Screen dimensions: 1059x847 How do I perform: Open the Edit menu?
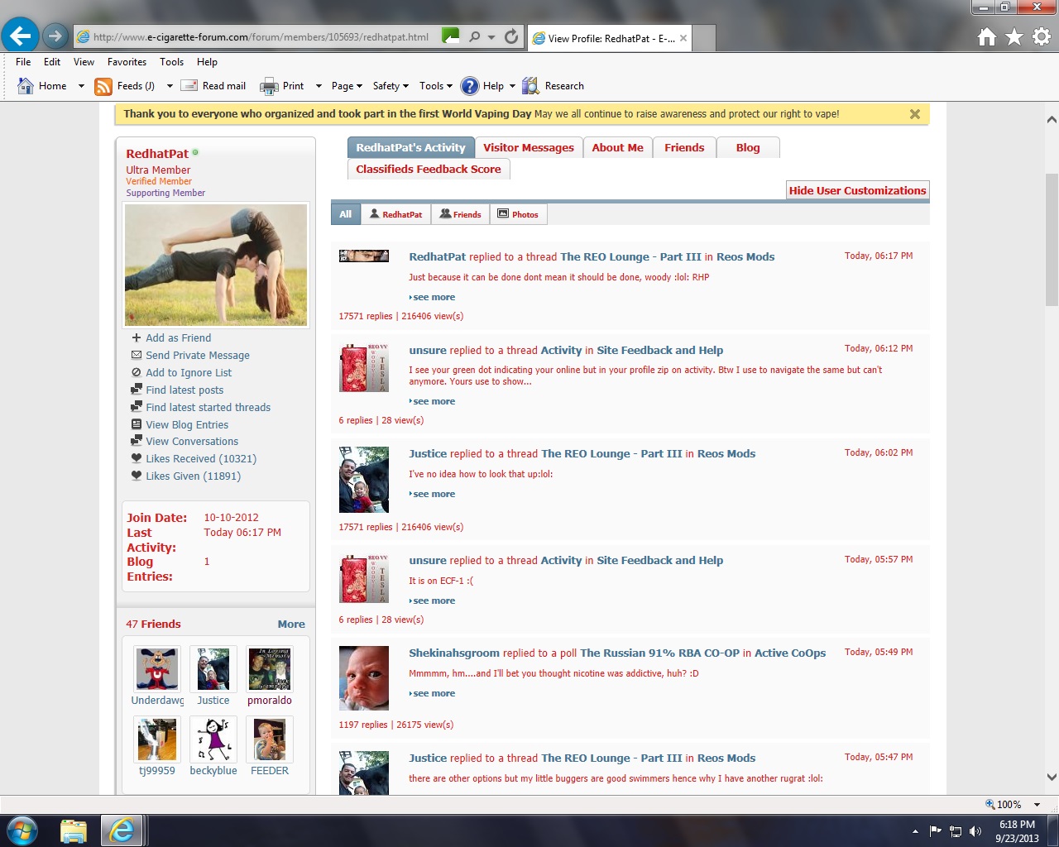tap(52, 62)
